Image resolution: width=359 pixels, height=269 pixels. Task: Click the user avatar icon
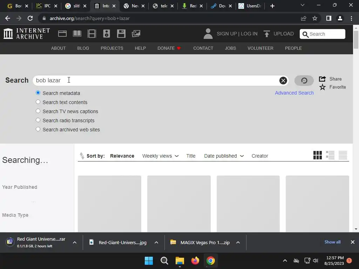208,34
